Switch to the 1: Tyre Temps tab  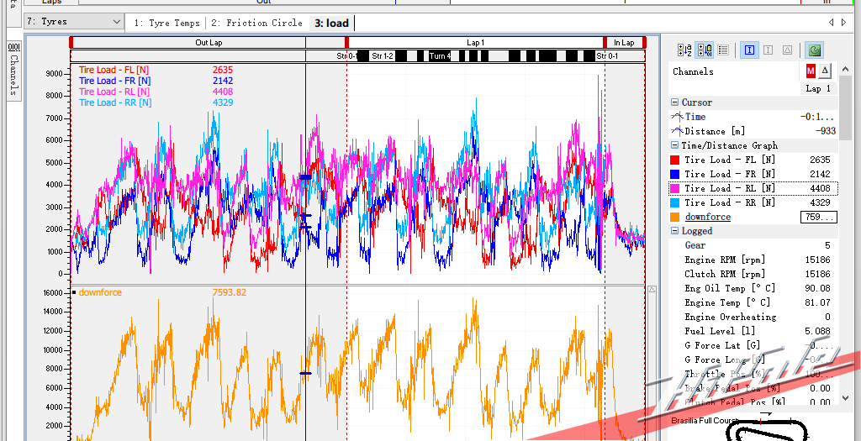pyautogui.click(x=167, y=23)
